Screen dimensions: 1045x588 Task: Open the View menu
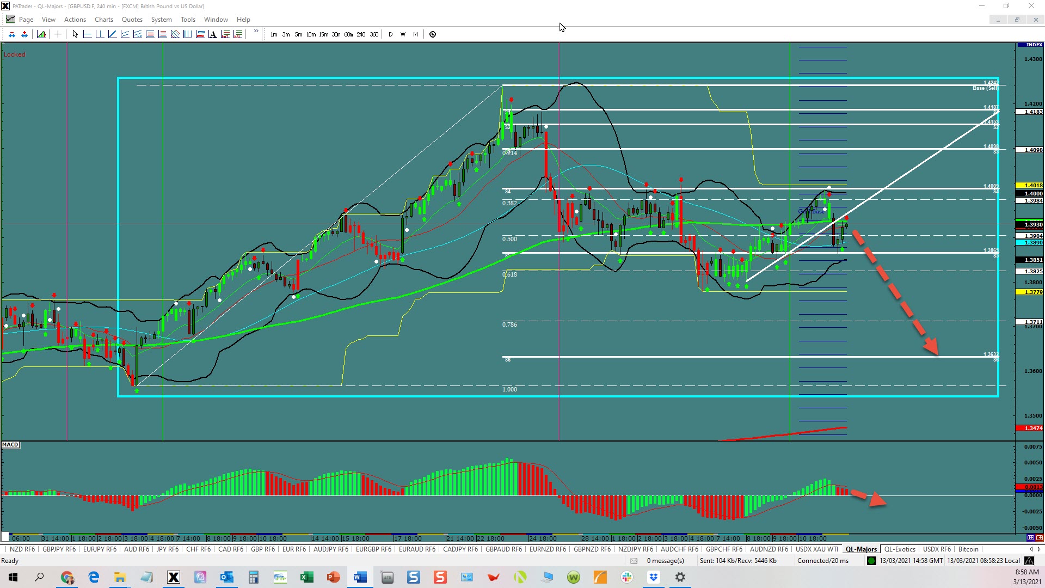coord(48,20)
